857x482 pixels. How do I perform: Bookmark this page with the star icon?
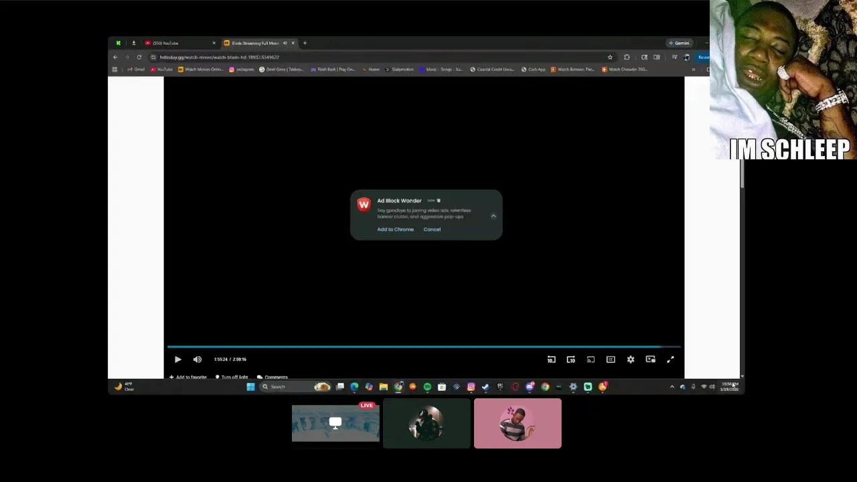pos(610,57)
